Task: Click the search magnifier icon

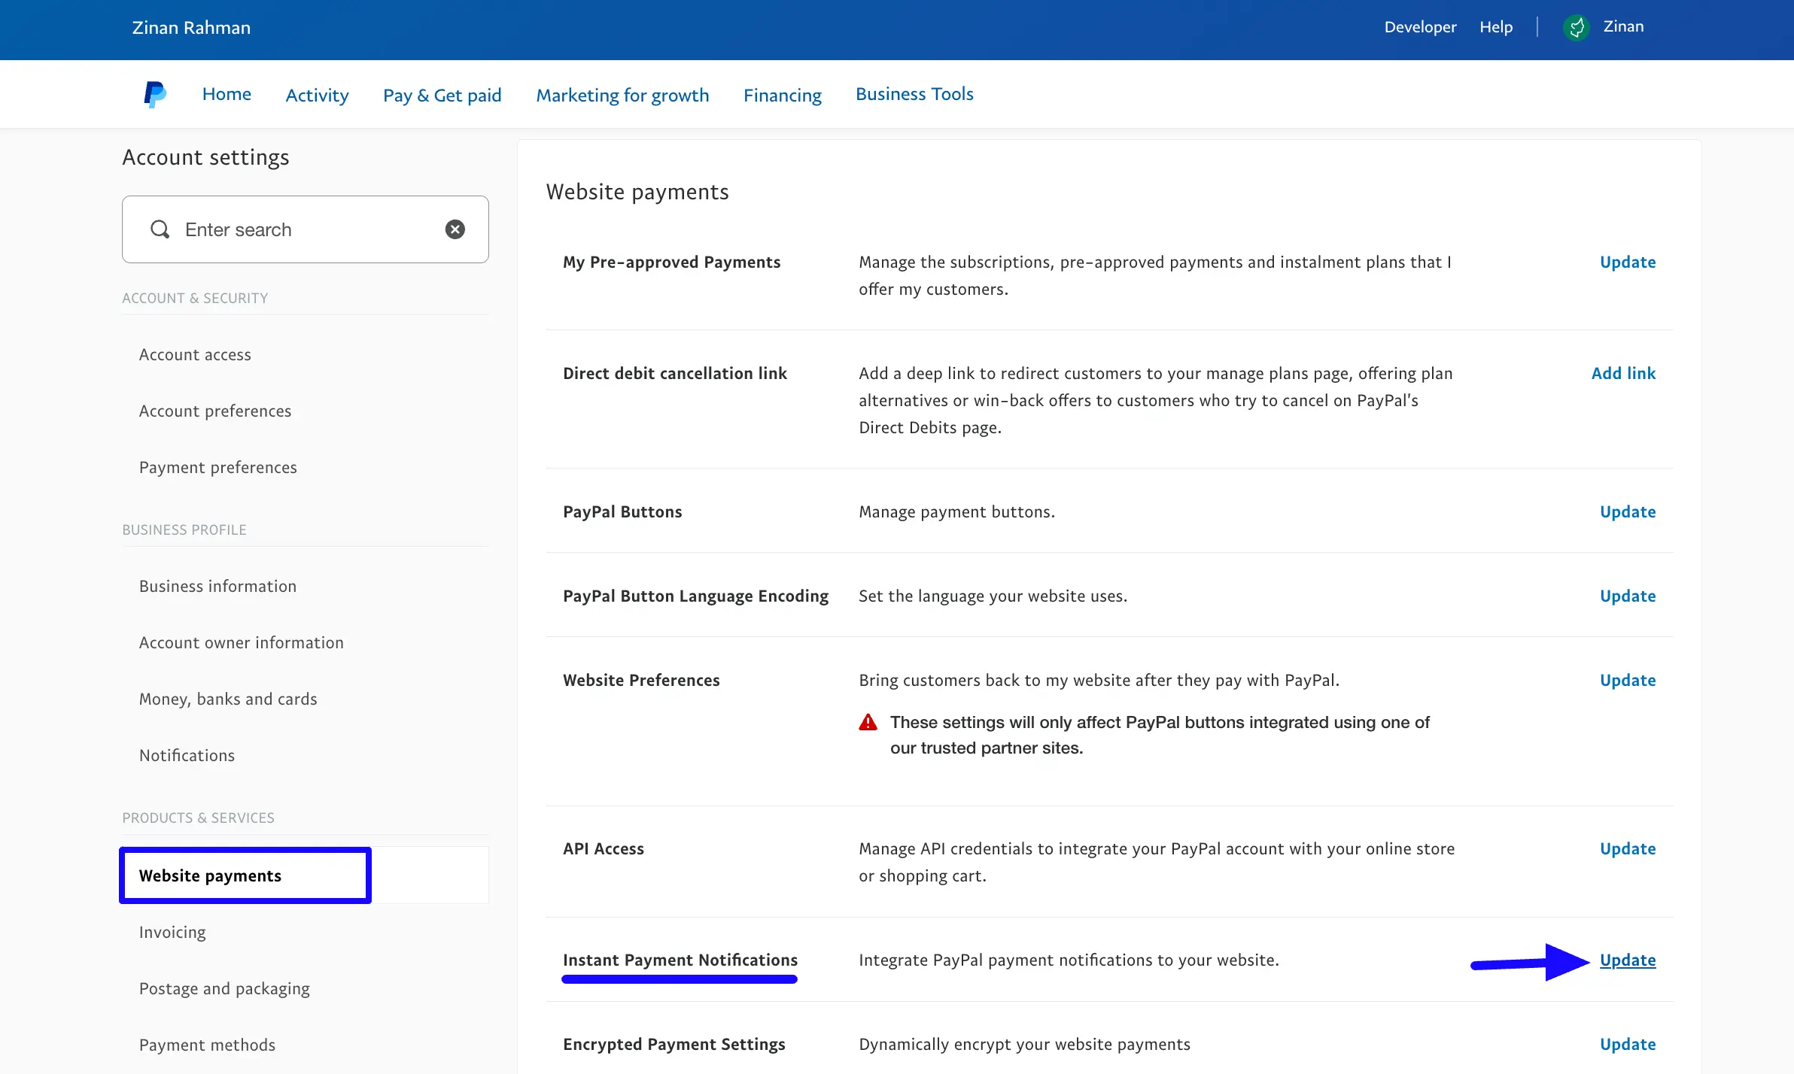Action: pyautogui.click(x=160, y=229)
